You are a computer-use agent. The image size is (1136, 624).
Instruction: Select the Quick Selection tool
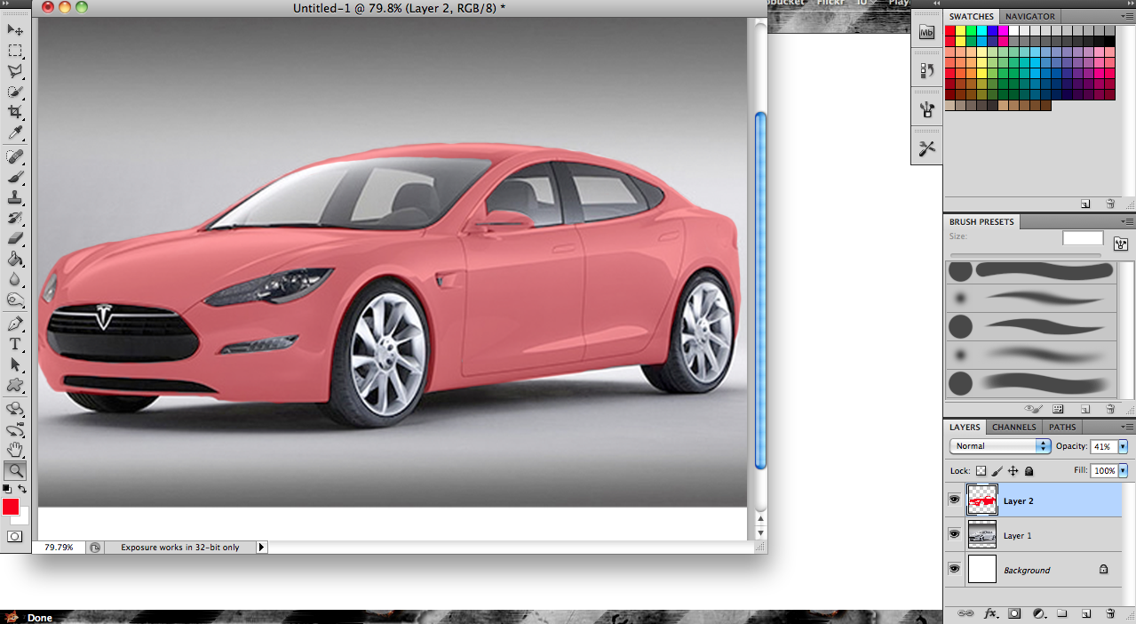pyautogui.click(x=15, y=92)
